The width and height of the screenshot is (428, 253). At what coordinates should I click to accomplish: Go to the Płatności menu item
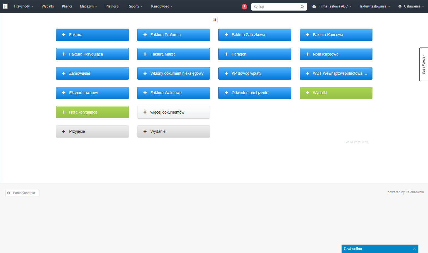(x=112, y=6)
